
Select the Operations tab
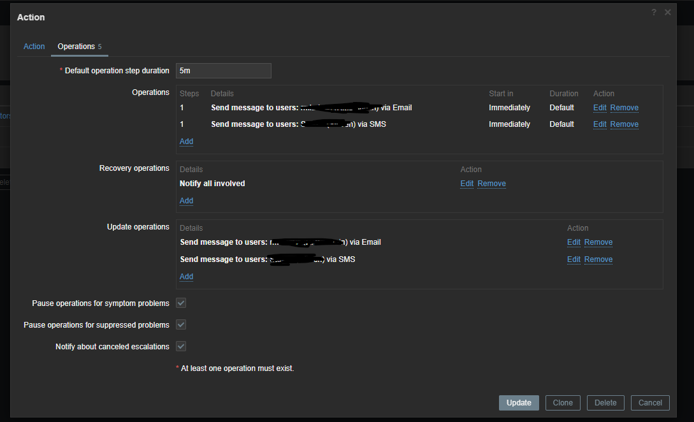click(80, 47)
